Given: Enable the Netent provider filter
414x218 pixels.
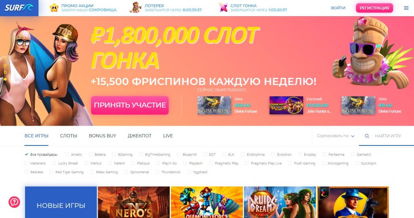Looking at the screenshot, I should [110, 163].
